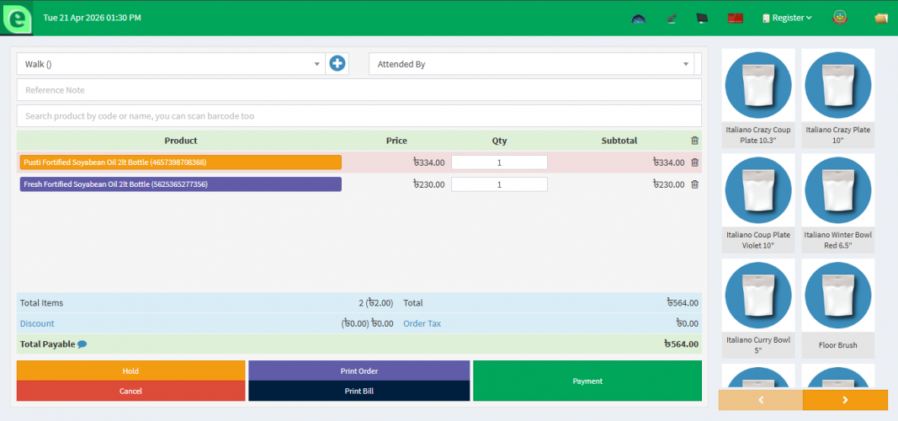
Task: Add Italiano Coup Plate Violet 10" product
Action: click(x=757, y=203)
